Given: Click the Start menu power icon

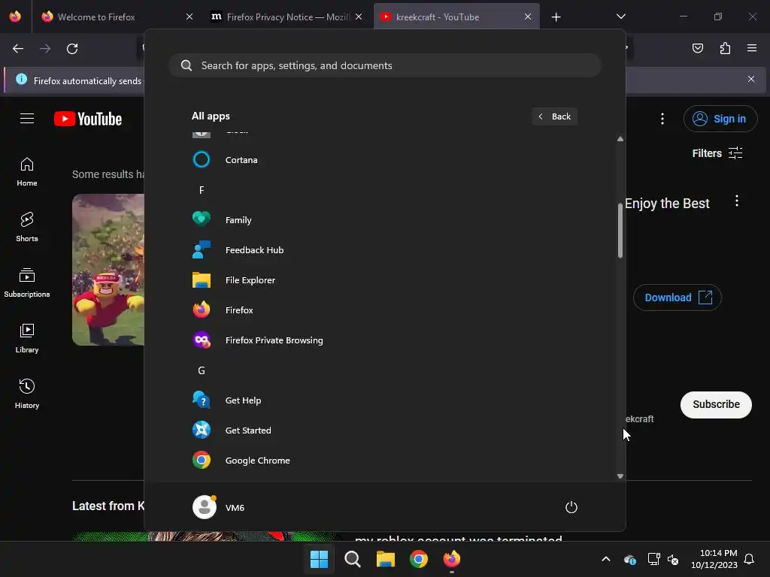Looking at the screenshot, I should pyautogui.click(x=571, y=507).
